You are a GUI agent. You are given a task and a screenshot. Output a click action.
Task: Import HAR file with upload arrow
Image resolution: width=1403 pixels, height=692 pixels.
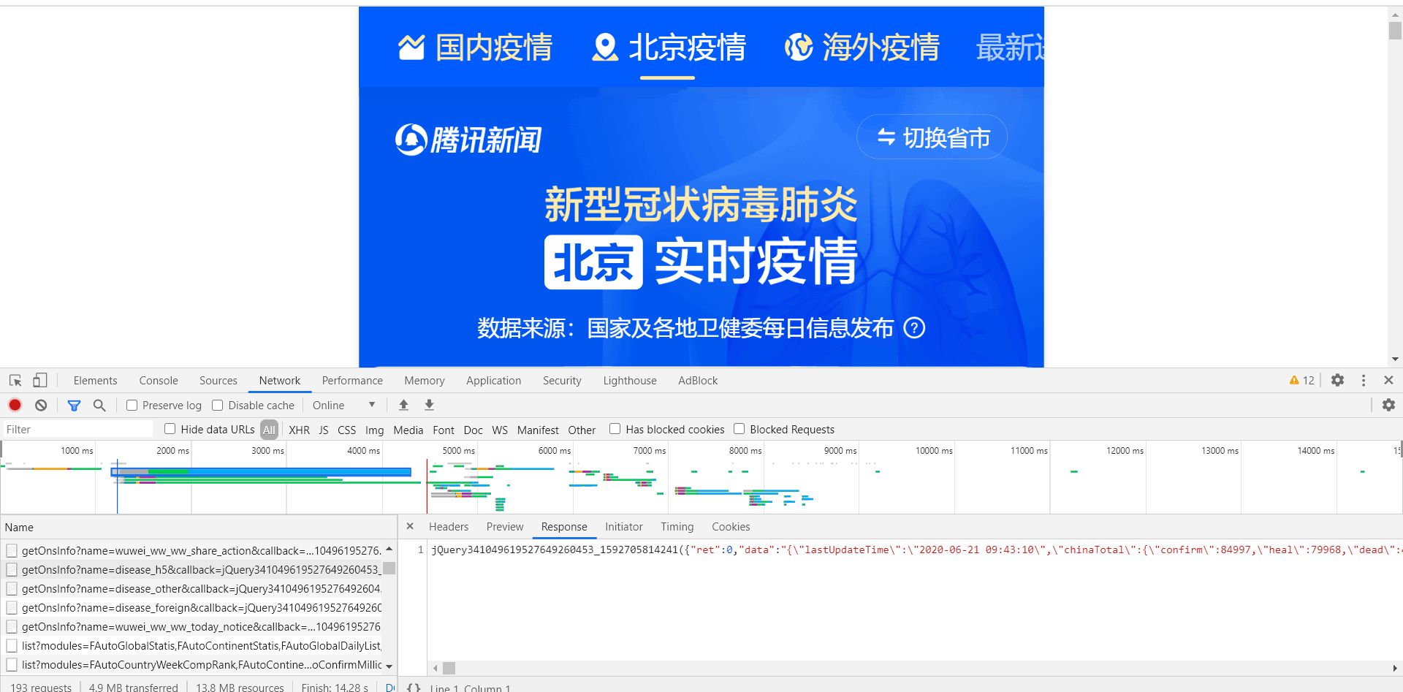point(403,405)
